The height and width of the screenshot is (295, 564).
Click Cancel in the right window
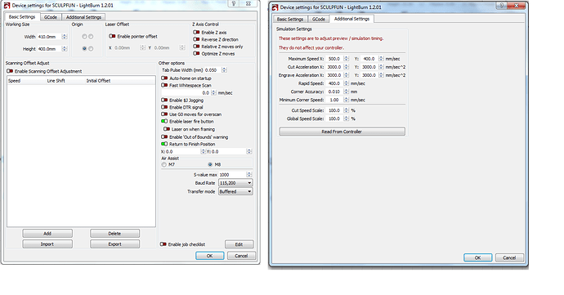point(509,257)
